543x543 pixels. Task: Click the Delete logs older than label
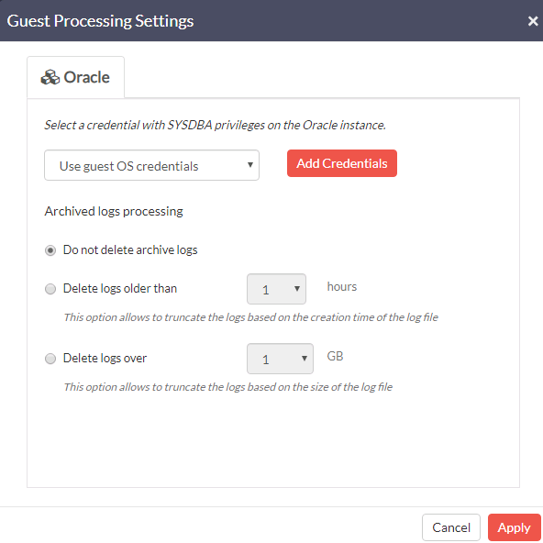pos(120,288)
